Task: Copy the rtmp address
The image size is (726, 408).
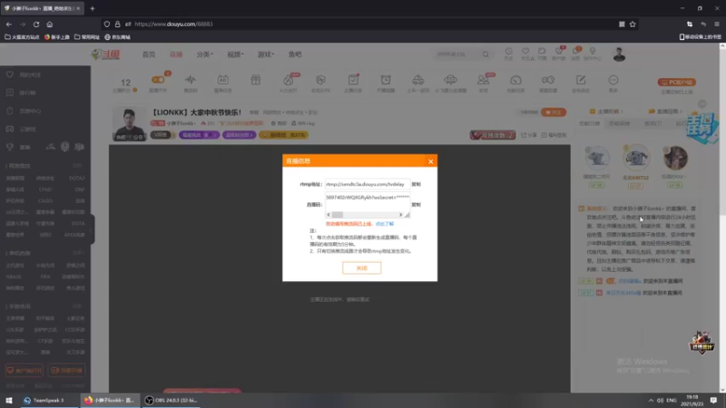Action: click(x=417, y=184)
